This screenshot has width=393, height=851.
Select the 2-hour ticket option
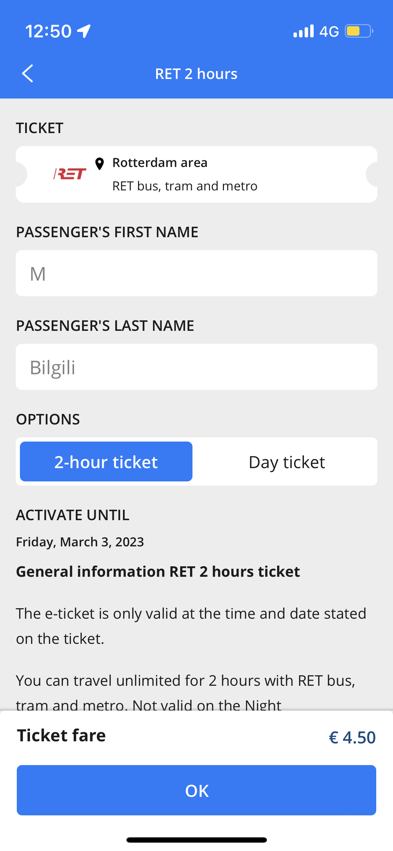[x=106, y=461]
